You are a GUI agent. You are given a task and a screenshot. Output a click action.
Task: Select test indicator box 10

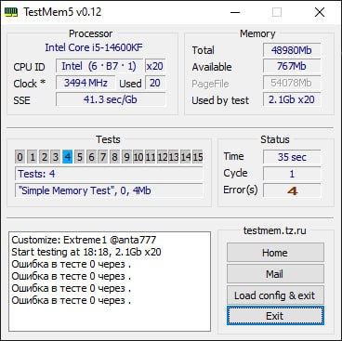pos(138,157)
